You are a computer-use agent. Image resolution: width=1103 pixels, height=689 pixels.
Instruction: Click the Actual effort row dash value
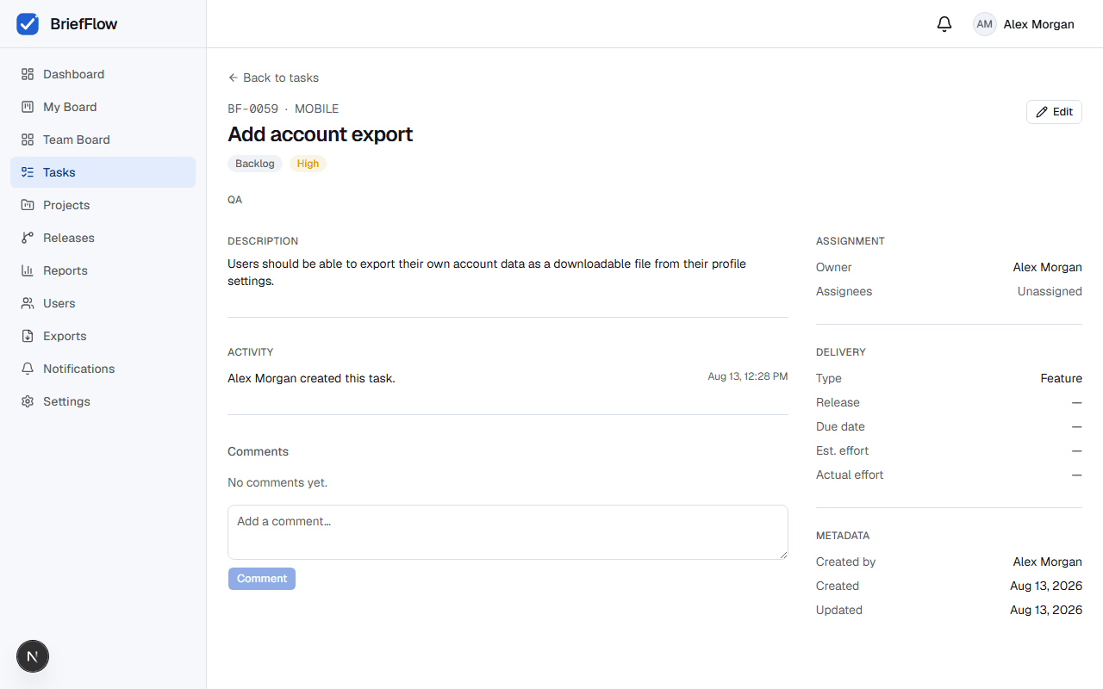coord(1077,475)
